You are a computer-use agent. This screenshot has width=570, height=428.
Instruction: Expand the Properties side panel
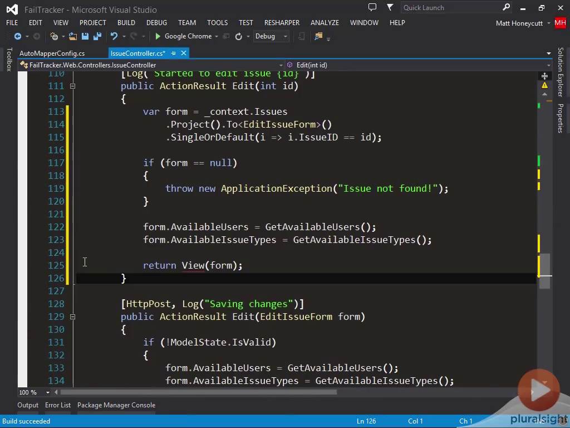[561, 118]
